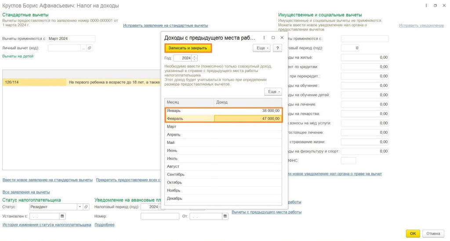Open the 'Резидент' status item form

(86, 207)
